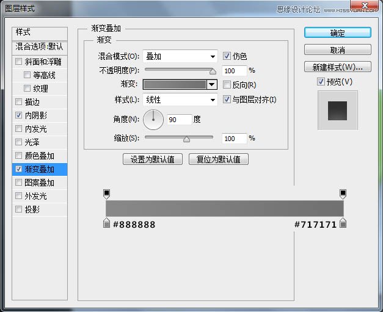The image size is (383, 312).
Task: Click the gradient preview swatch
Action: coord(175,85)
